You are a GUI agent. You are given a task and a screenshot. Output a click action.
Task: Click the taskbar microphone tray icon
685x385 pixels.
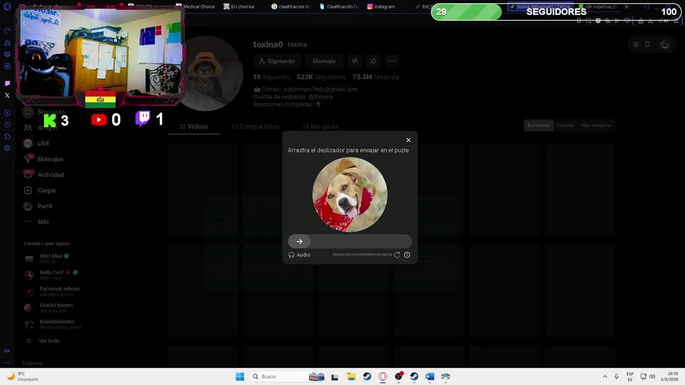click(616, 376)
